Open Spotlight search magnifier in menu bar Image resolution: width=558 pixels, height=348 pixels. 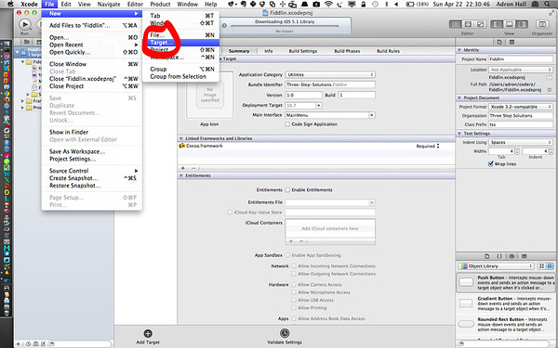click(x=547, y=4)
